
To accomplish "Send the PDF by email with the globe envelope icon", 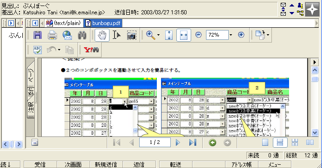I will point(67,35).
